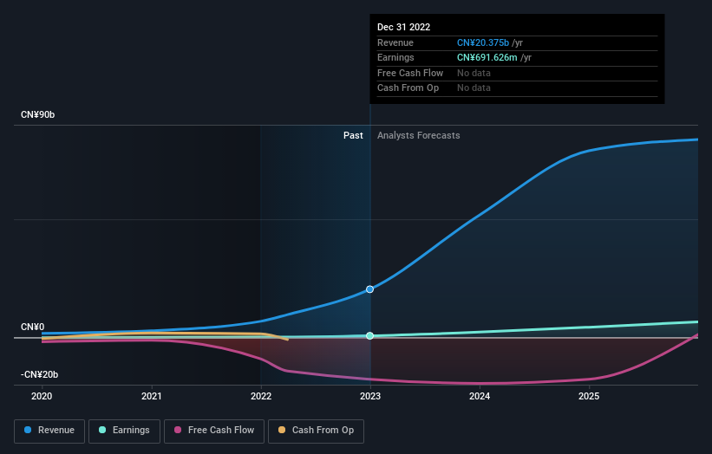Click the 2023 x-axis label

click(x=370, y=396)
